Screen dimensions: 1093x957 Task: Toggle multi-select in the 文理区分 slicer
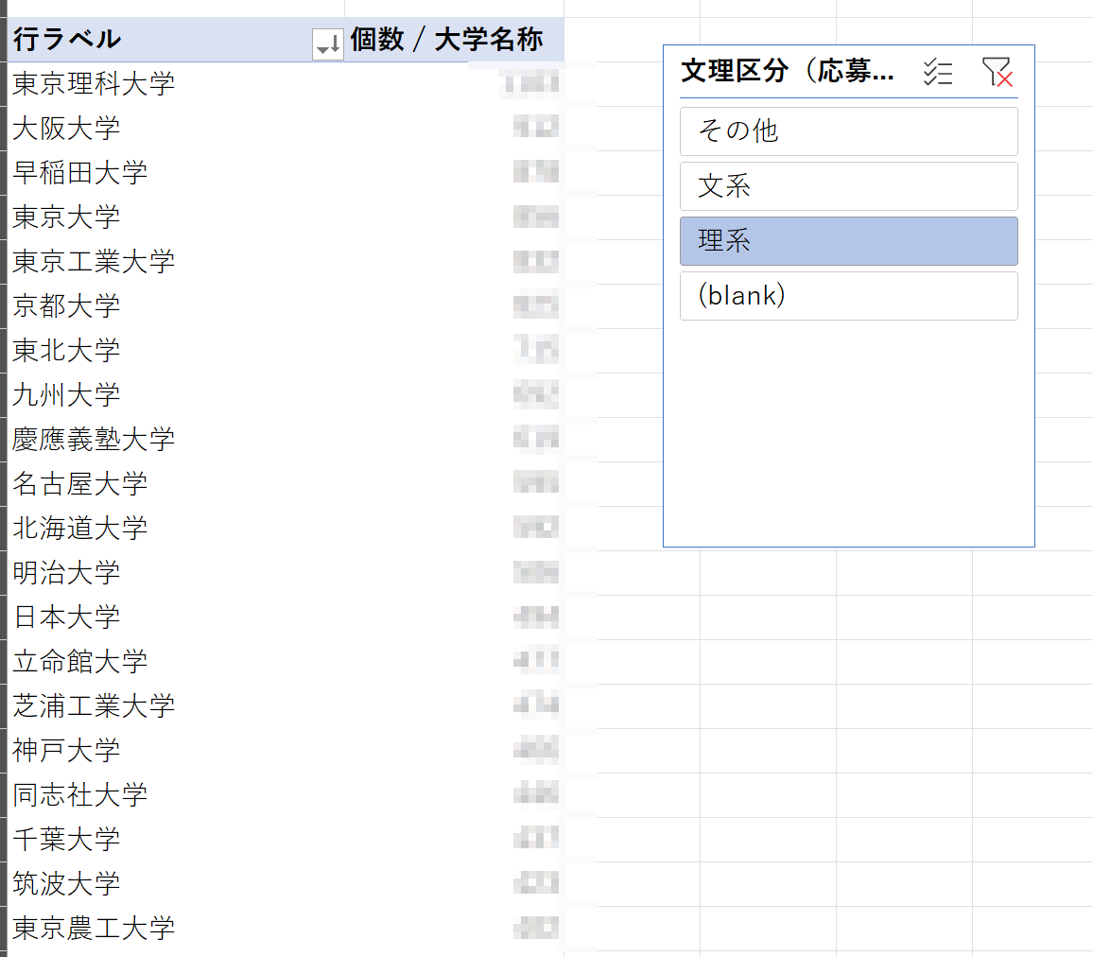[x=938, y=72]
